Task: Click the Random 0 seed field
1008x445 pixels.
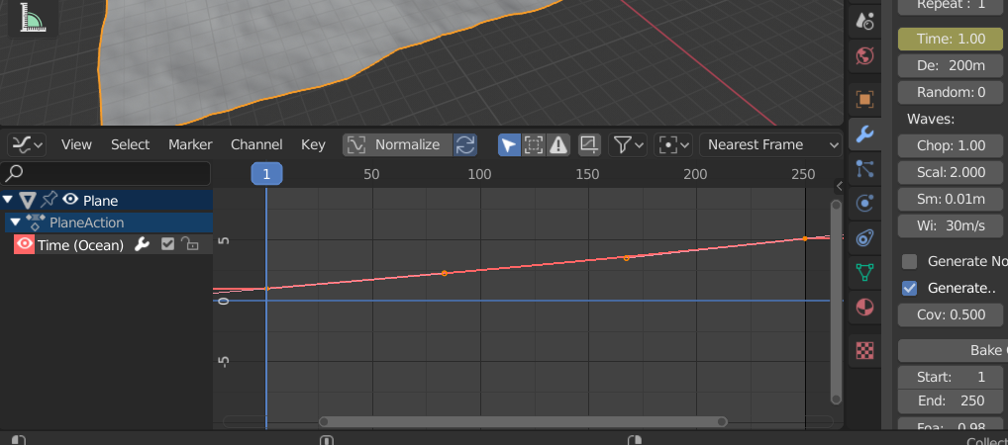Action: (x=953, y=92)
